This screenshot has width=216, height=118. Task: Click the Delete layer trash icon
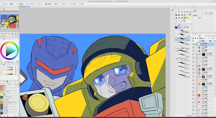(215, 41)
